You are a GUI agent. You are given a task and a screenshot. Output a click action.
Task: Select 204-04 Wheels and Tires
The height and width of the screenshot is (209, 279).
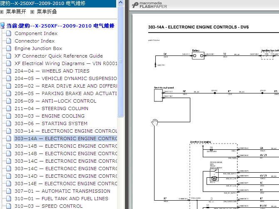pyautogui.click(x=52, y=71)
